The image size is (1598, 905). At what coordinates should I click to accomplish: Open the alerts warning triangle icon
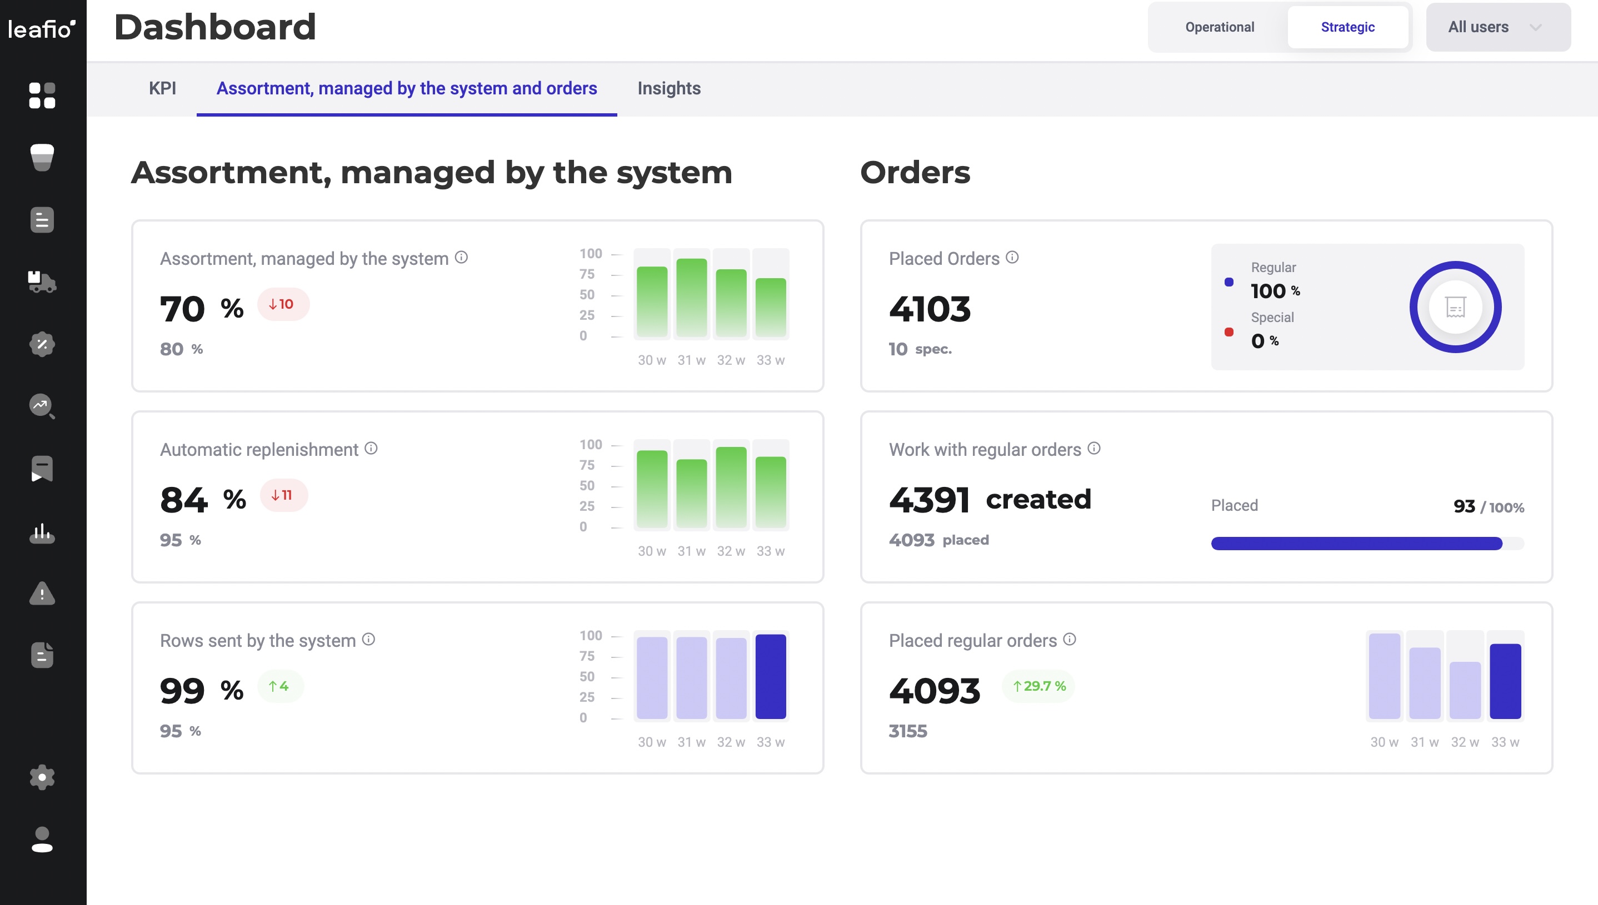42,594
